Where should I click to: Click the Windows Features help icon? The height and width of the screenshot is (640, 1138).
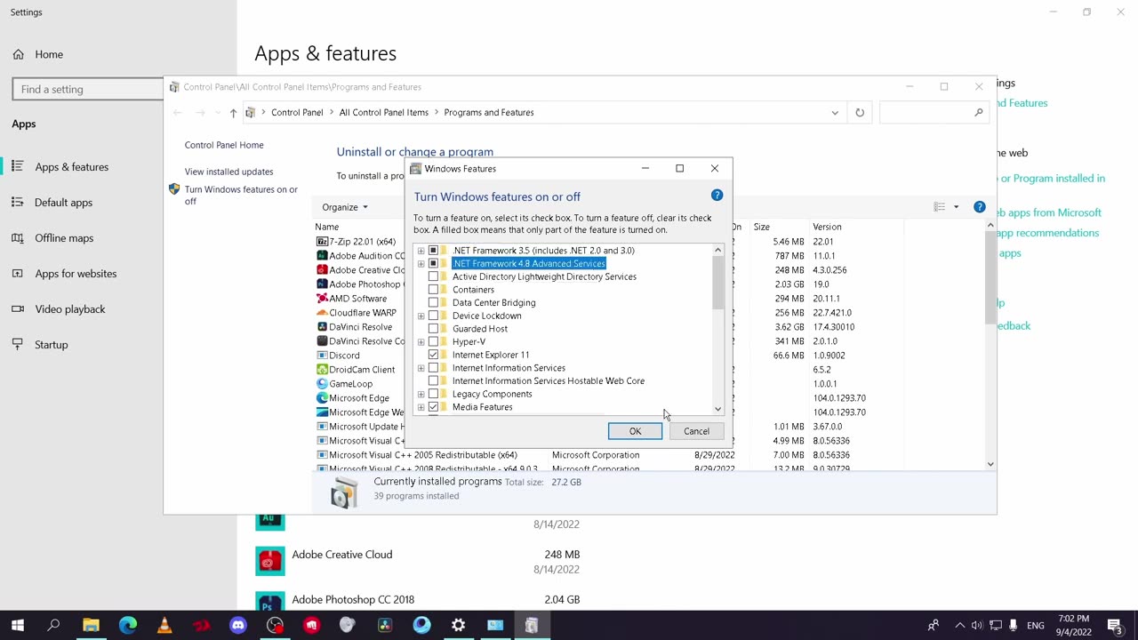(717, 196)
